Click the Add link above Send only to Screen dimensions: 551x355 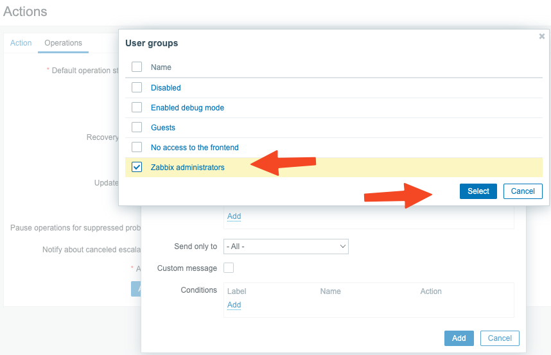click(x=234, y=216)
